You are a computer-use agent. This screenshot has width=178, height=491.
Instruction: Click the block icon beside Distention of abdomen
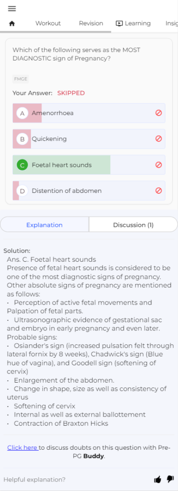tap(158, 190)
